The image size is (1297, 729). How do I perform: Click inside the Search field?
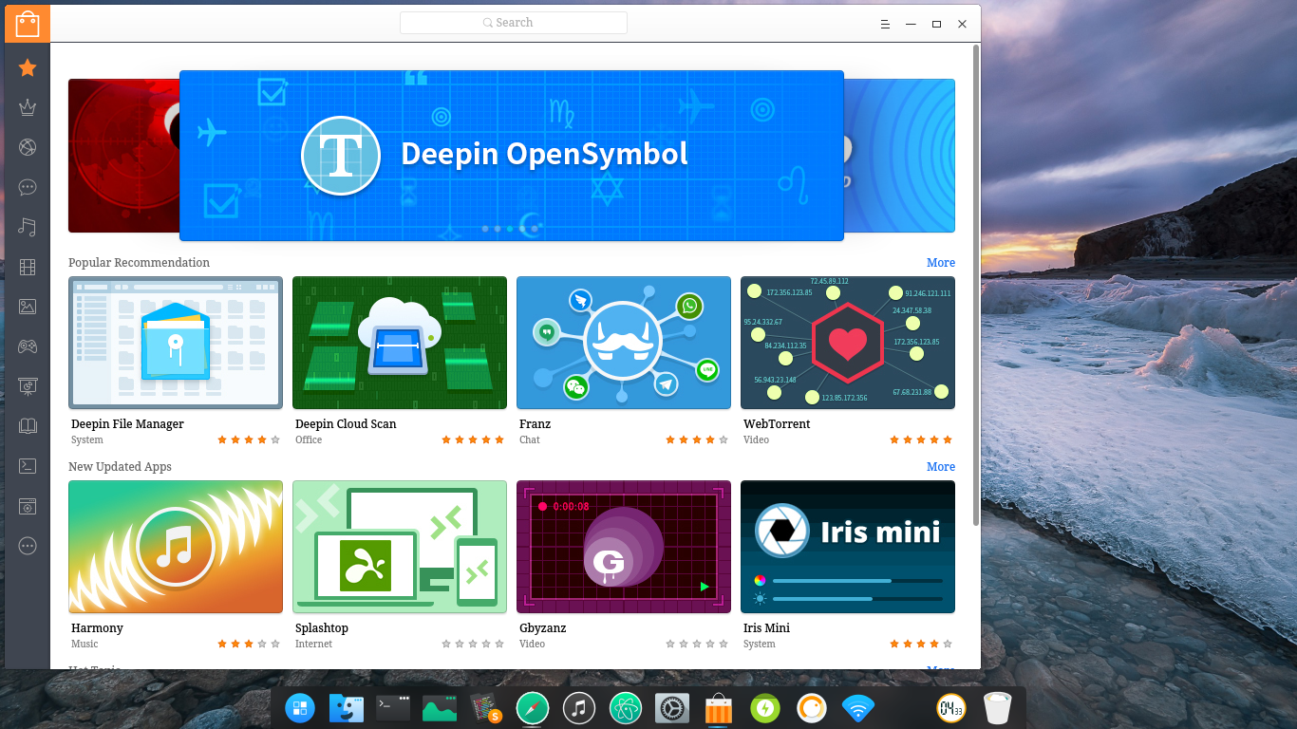click(x=513, y=22)
